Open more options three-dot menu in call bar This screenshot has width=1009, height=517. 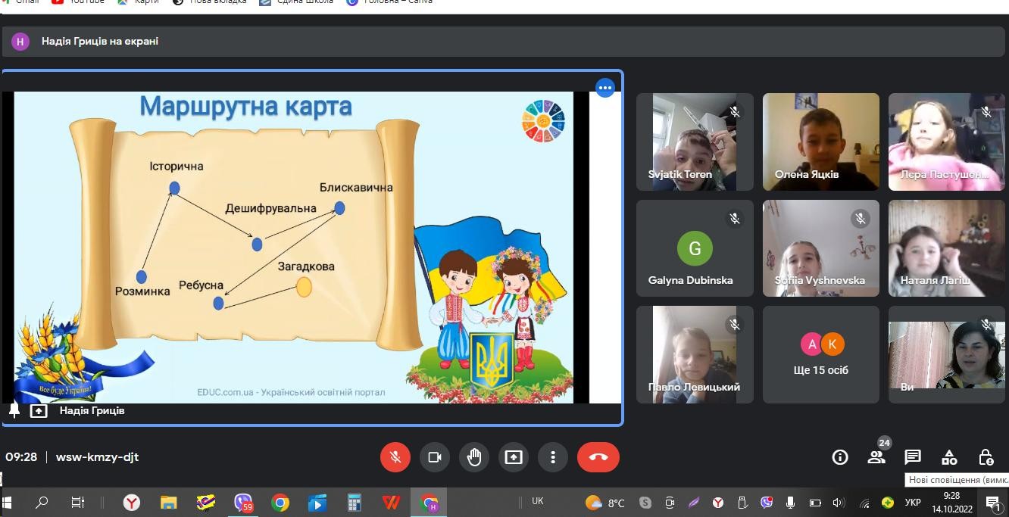[553, 457]
